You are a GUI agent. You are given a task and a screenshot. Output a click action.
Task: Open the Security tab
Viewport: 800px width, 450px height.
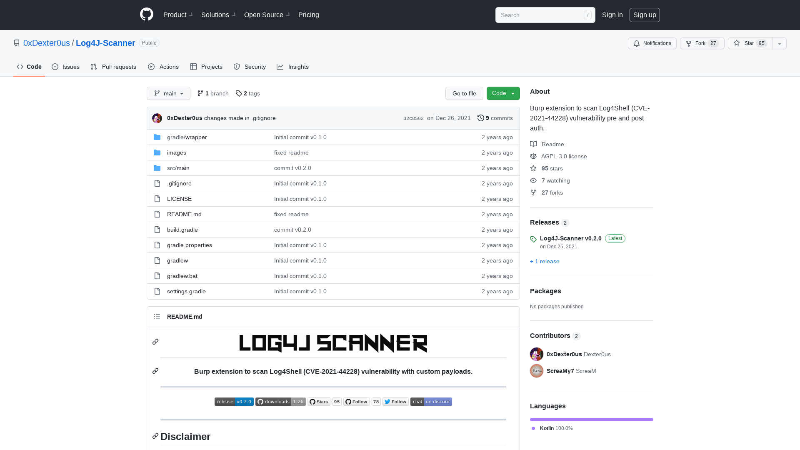[x=250, y=67]
